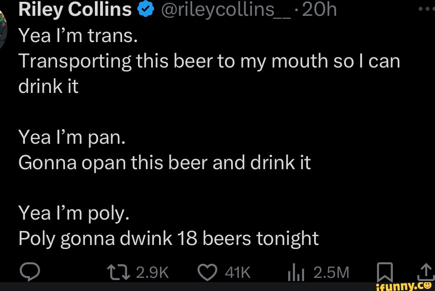Open Riley Collins profile via display name
This screenshot has height=291, width=435.
tap(75, 9)
